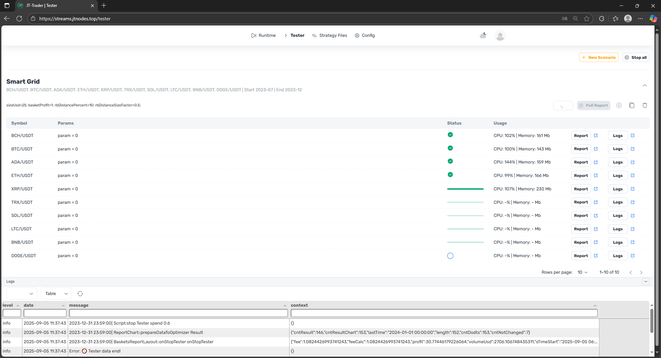Click the scenario settings gear icon

coord(619,105)
